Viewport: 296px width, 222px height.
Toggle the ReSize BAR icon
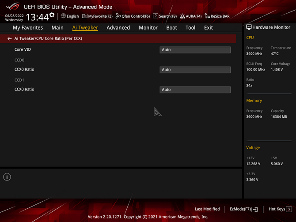point(207,16)
